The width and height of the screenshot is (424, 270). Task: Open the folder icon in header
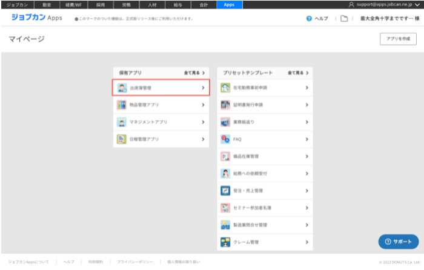click(x=344, y=19)
